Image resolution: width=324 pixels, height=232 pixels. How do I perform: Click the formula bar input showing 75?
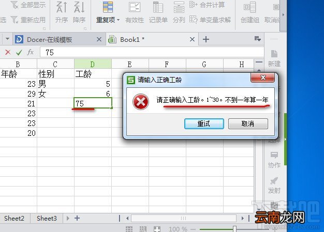[152, 52]
